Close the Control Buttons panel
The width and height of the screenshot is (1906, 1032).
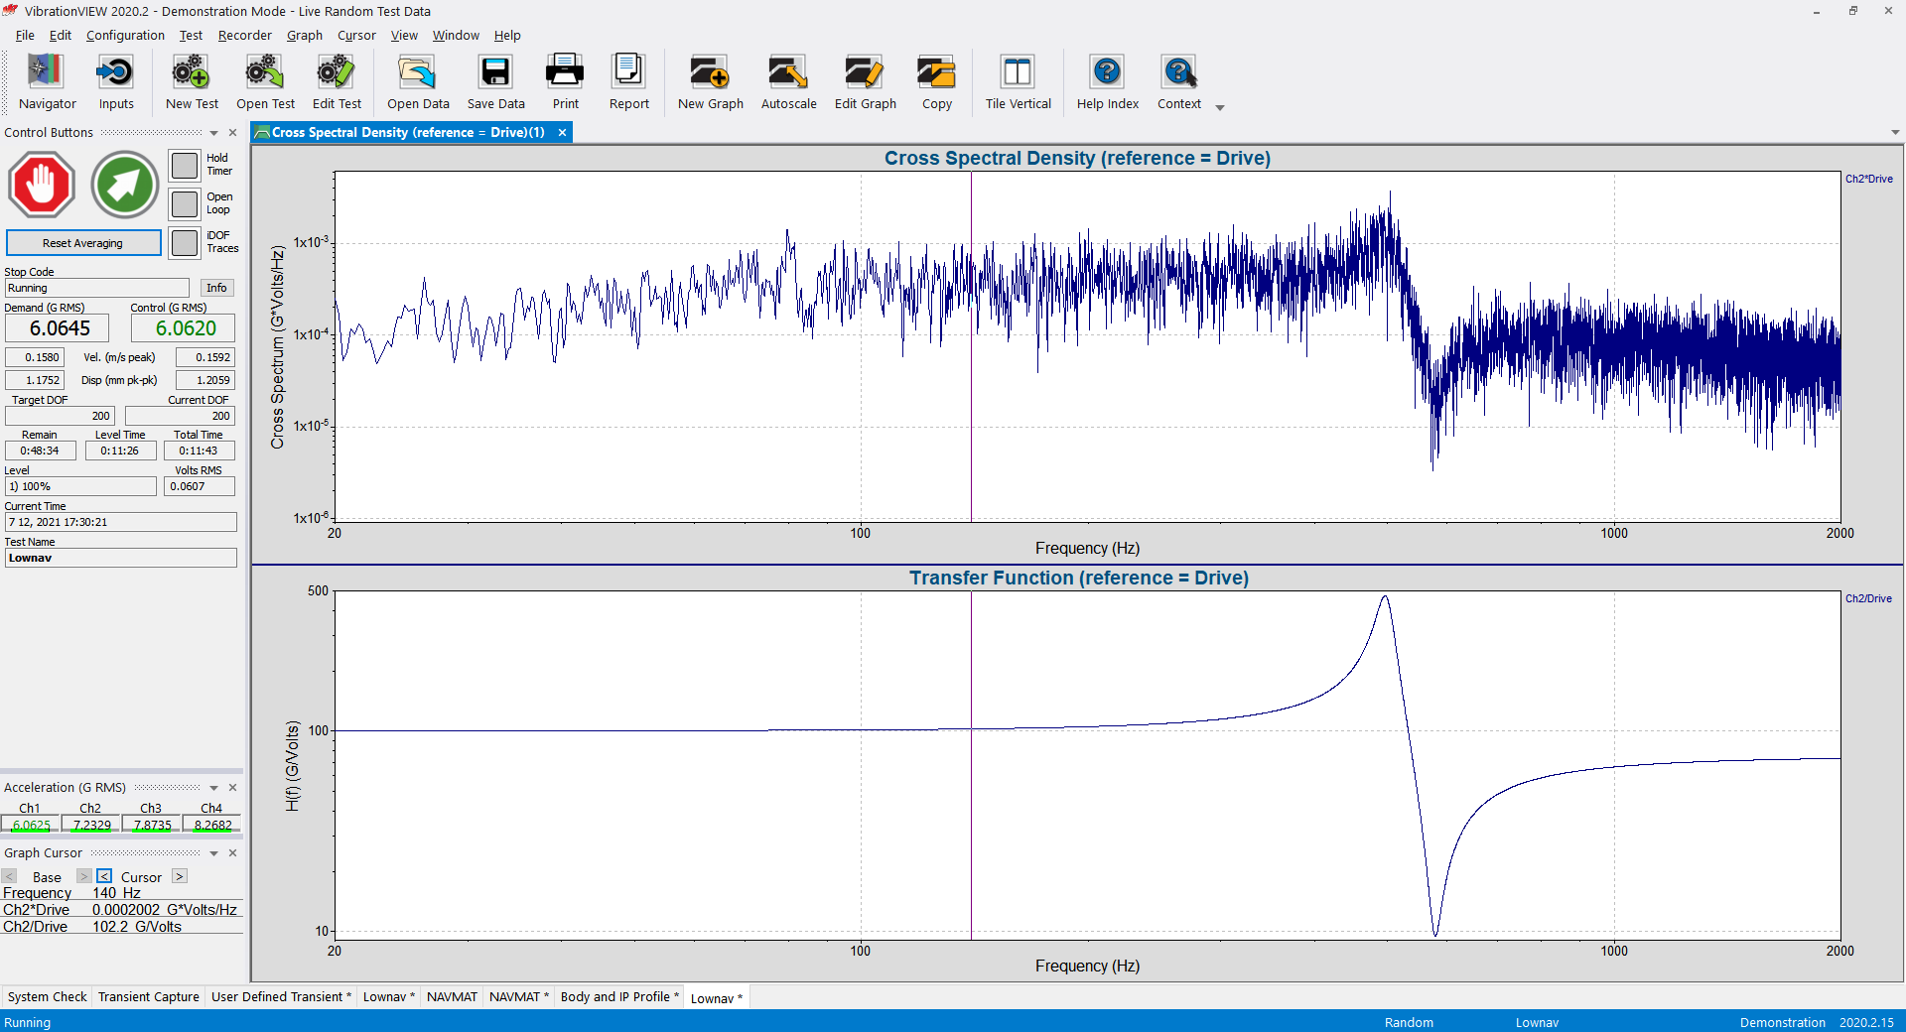pyautogui.click(x=233, y=133)
